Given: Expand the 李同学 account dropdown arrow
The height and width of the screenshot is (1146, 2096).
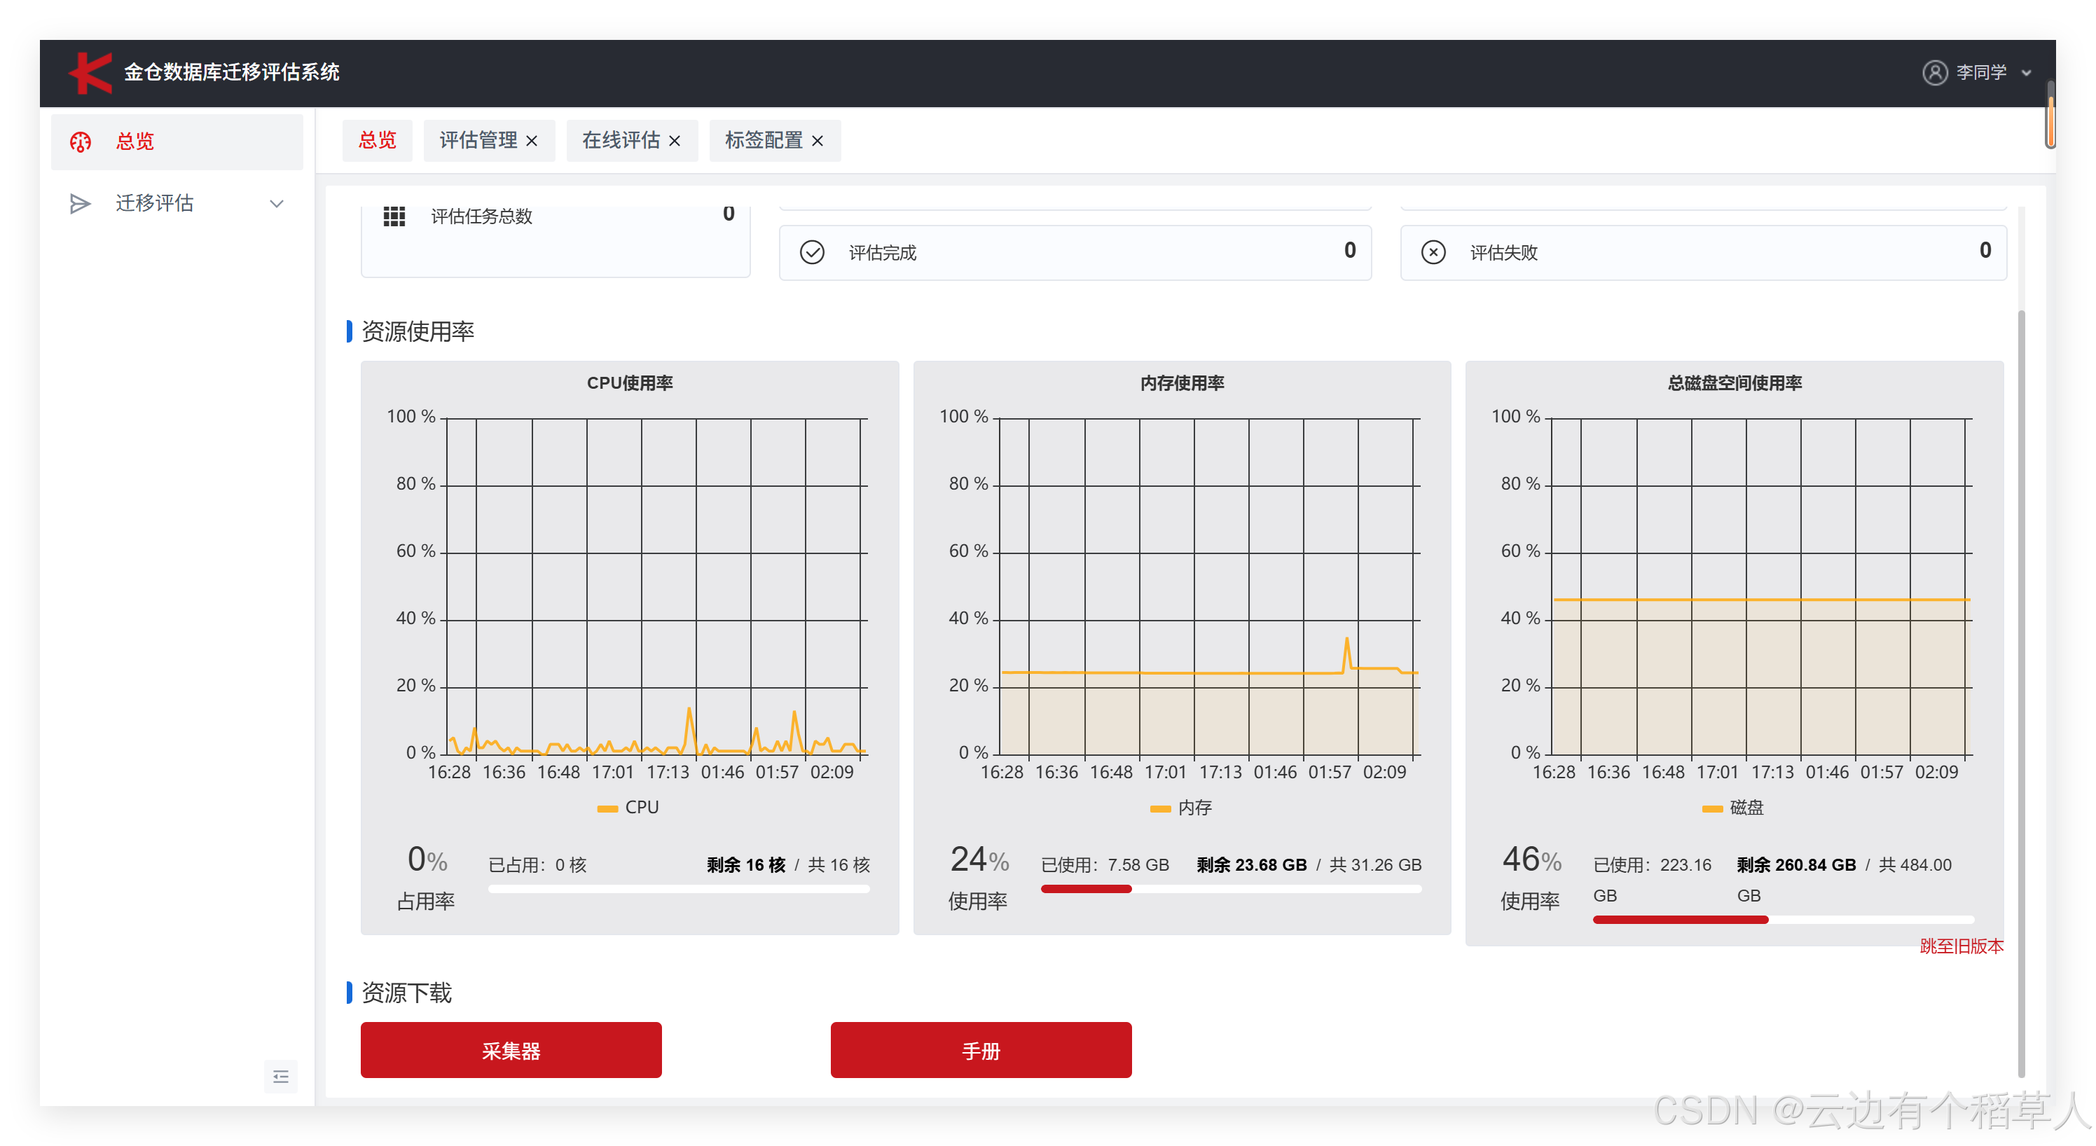Looking at the screenshot, I should 2026,72.
